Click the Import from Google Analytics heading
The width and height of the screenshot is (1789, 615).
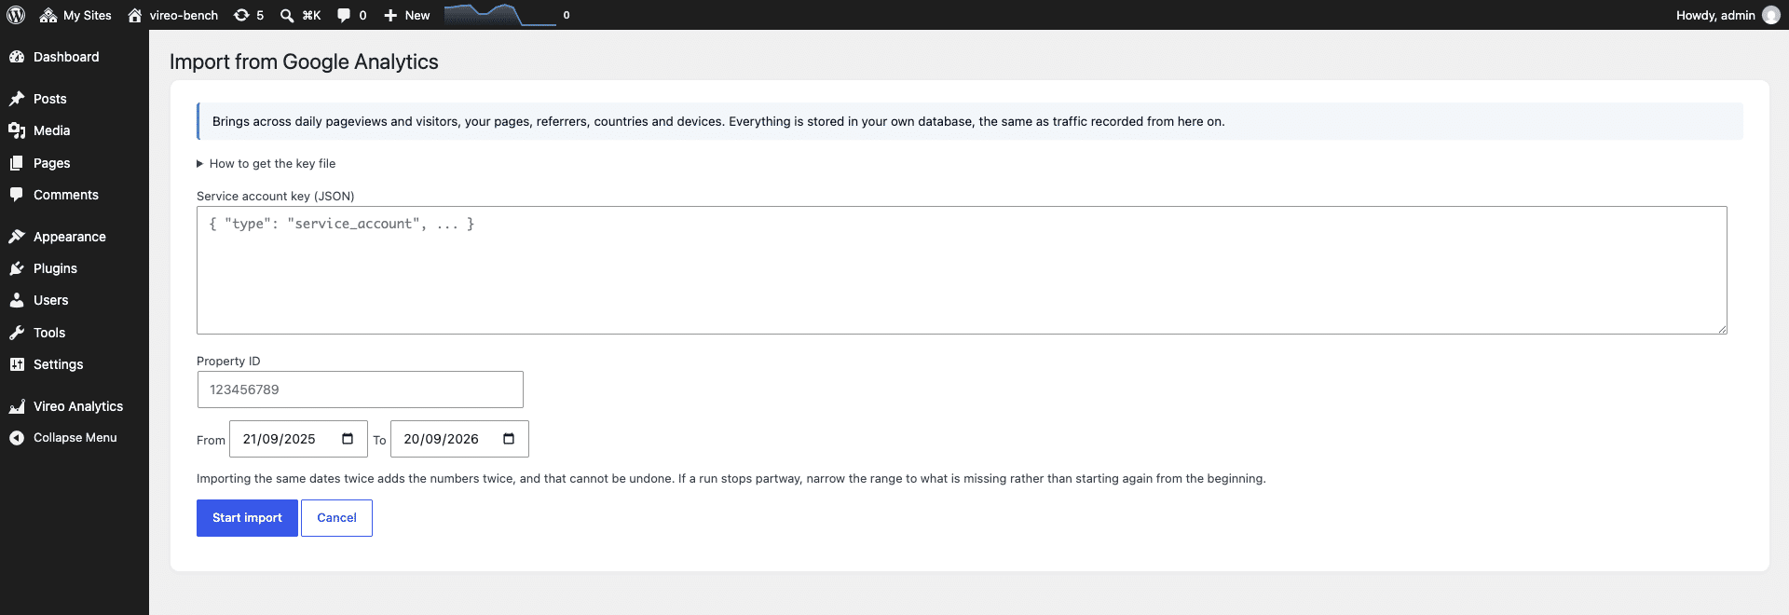pos(304,61)
